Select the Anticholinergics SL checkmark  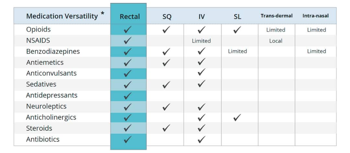(x=237, y=117)
